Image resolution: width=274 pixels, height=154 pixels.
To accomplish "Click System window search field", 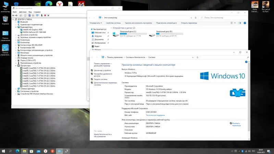I will coord(225,57).
